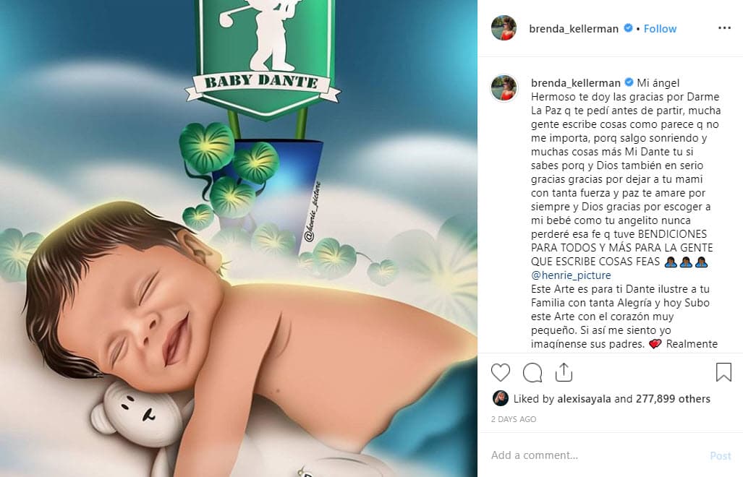Open brenda_kellerman profile picture in header

(x=504, y=28)
